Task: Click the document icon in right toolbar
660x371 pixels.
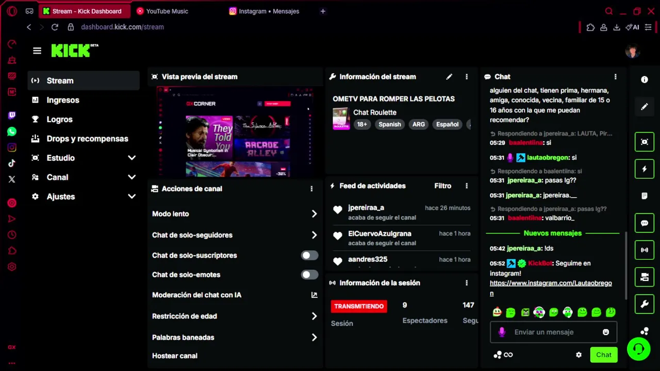Action: coord(645,196)
